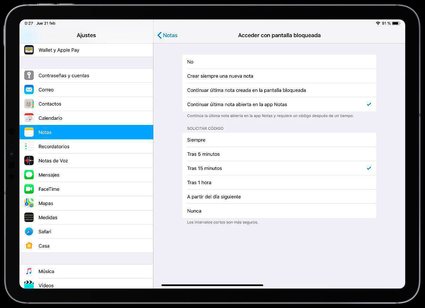Tap the Medidas ruler icon
This screenshot has width=425, height=308.
29,217
